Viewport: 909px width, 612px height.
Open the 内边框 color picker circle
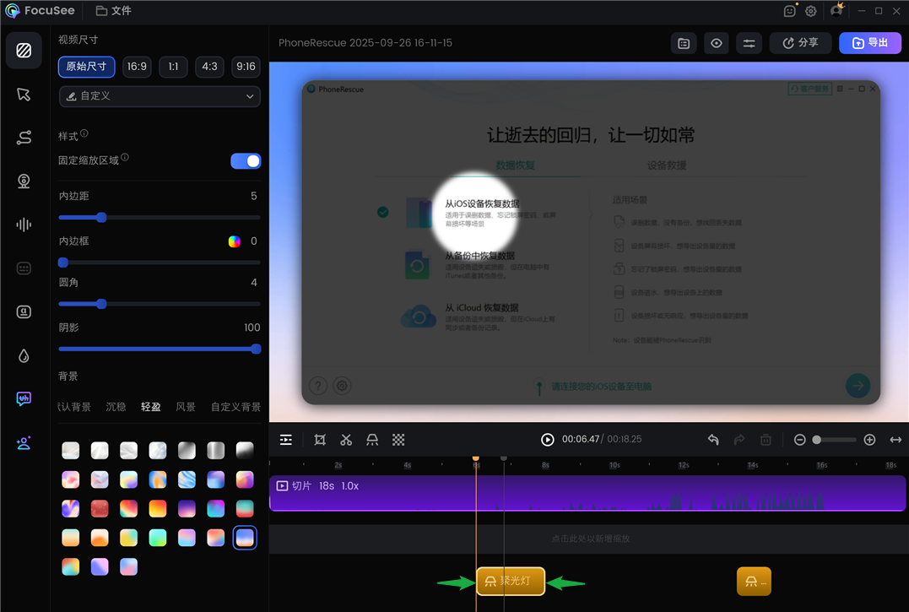coord(235,241)
